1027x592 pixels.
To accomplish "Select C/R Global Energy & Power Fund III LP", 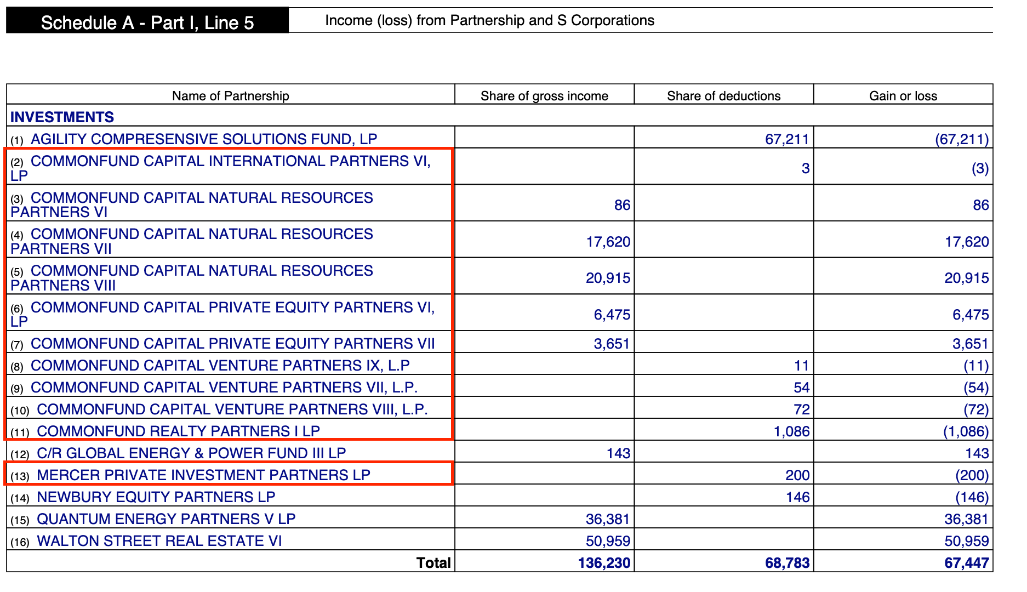I will (x=191, y=453).
